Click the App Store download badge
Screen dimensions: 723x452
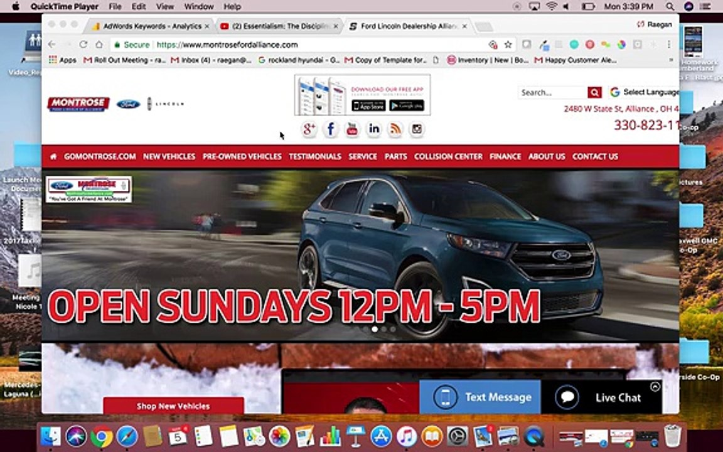[368, 105]
